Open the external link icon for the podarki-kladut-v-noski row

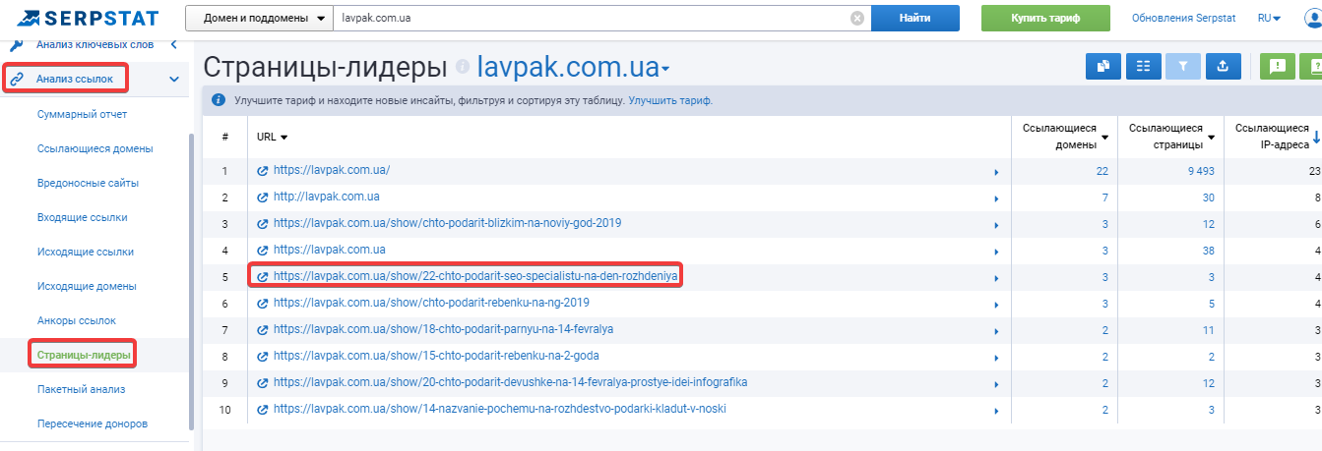coord(263,409)
